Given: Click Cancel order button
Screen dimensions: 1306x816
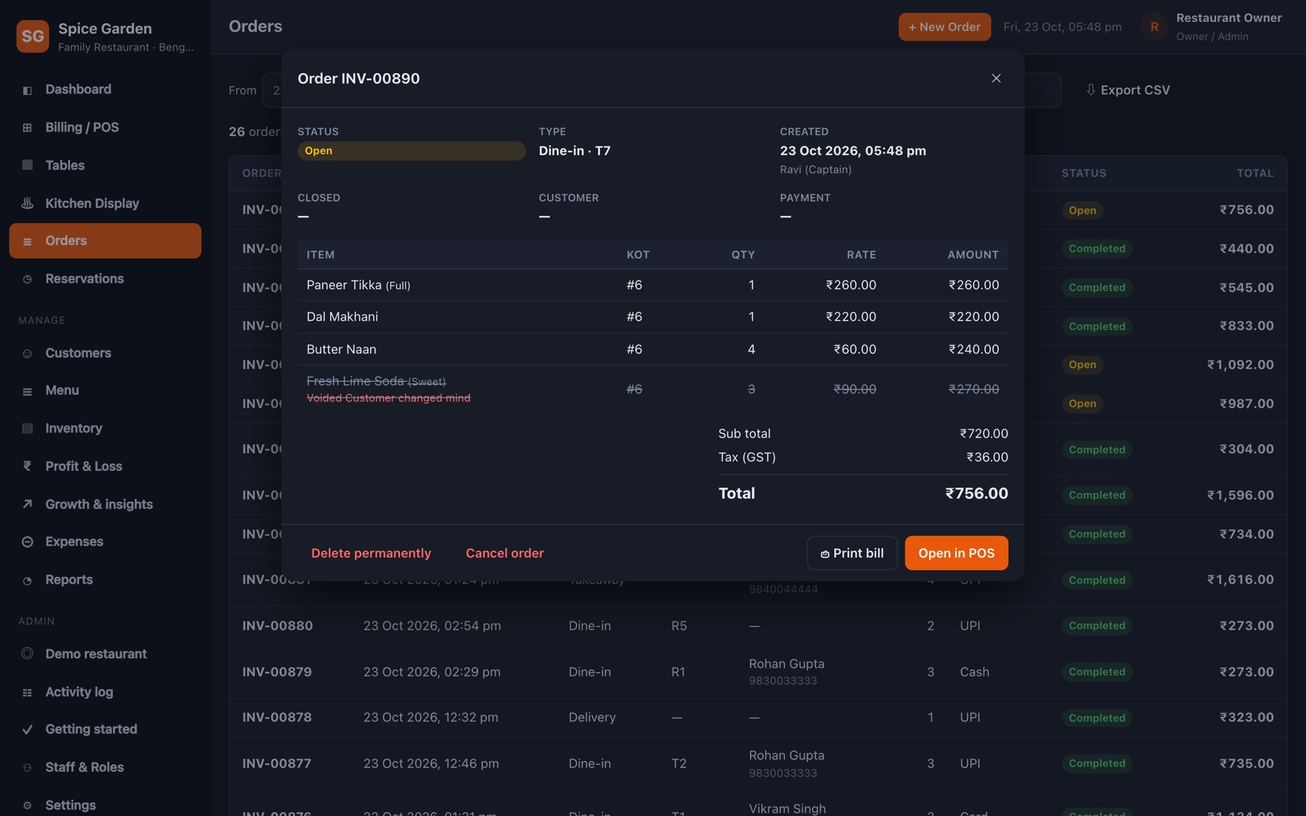Looking at the screenshot, I should (x=505, y=553).
